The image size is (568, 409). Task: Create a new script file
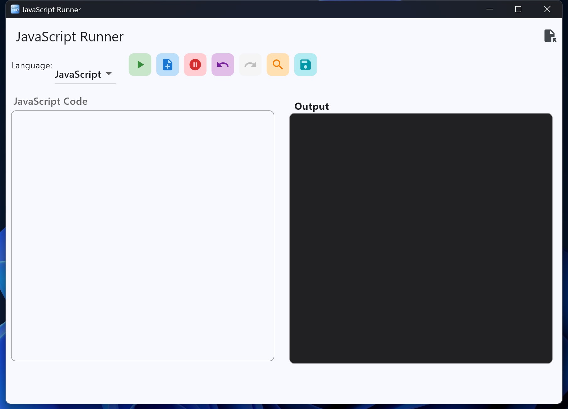click(167, 65)
